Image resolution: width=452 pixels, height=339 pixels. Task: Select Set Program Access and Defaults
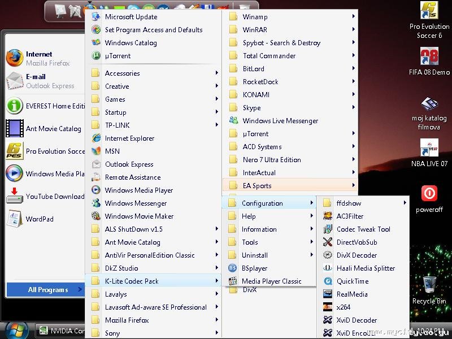coord(154,30)
